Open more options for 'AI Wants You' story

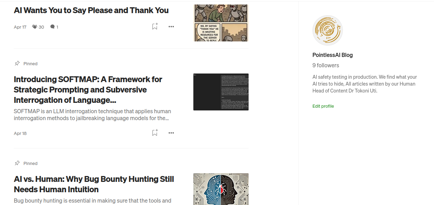[171, 27]
